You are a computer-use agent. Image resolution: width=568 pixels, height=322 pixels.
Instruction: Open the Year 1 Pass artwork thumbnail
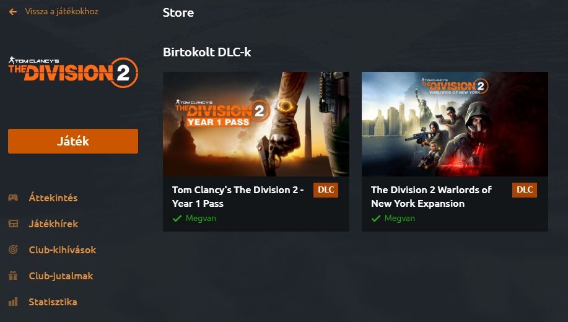256,124
